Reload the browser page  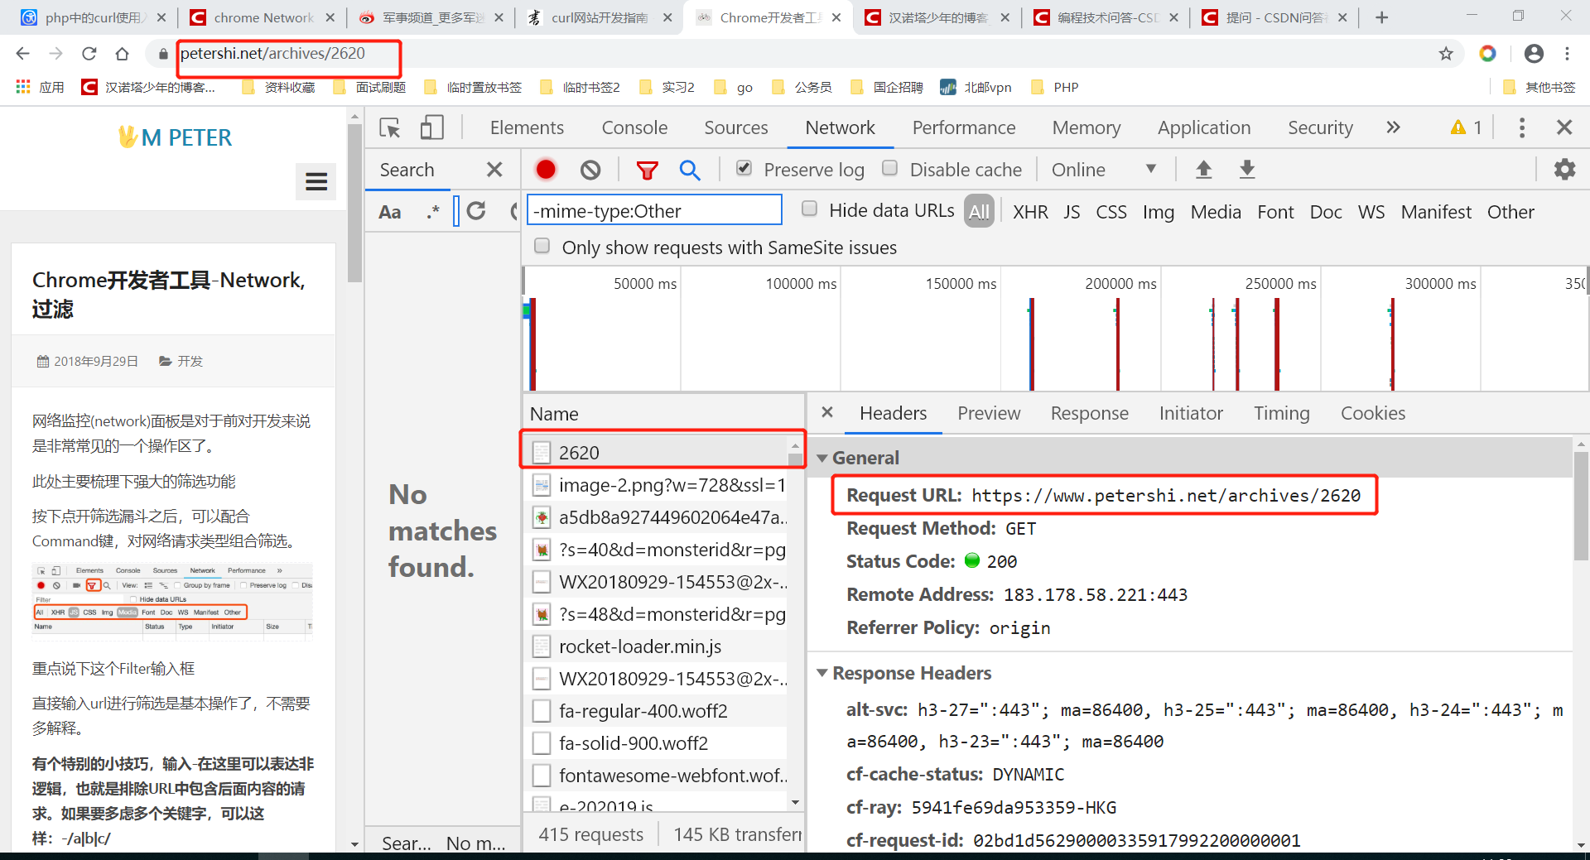(89, 54)
